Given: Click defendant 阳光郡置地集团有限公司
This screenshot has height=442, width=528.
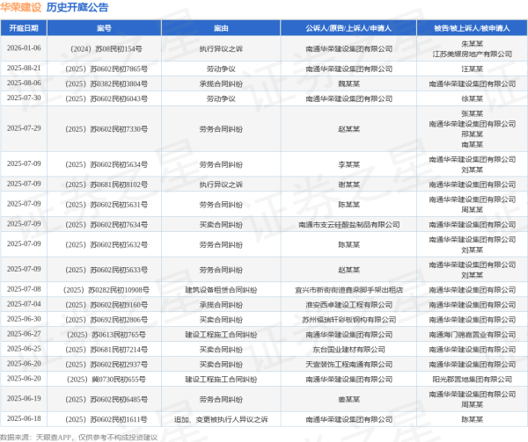Looking at the screenshot, I should [472, 380].
